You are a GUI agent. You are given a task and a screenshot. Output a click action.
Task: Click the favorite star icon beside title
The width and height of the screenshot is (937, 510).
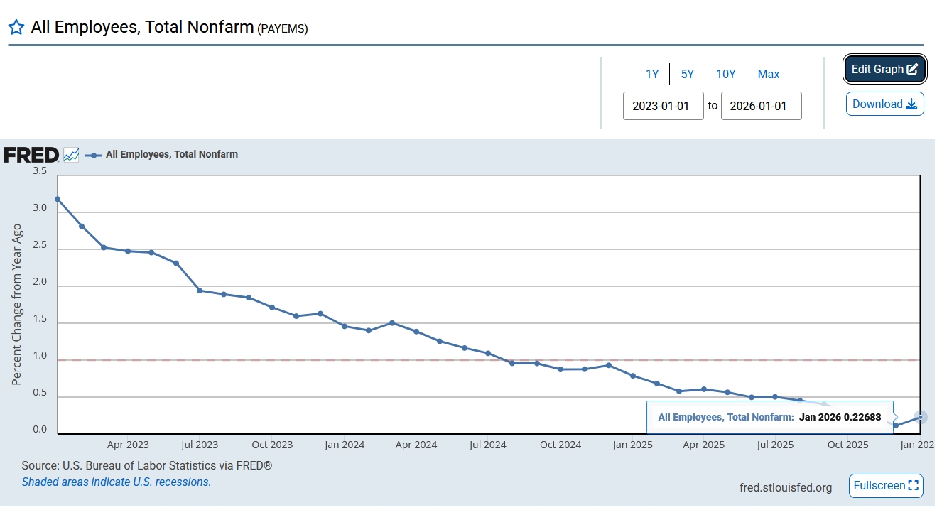[x=16, y=28]
